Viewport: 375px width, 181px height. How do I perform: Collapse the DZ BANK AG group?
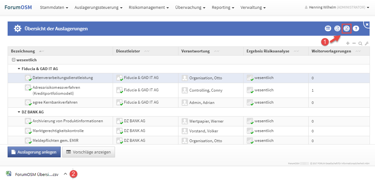click(19, 112)
